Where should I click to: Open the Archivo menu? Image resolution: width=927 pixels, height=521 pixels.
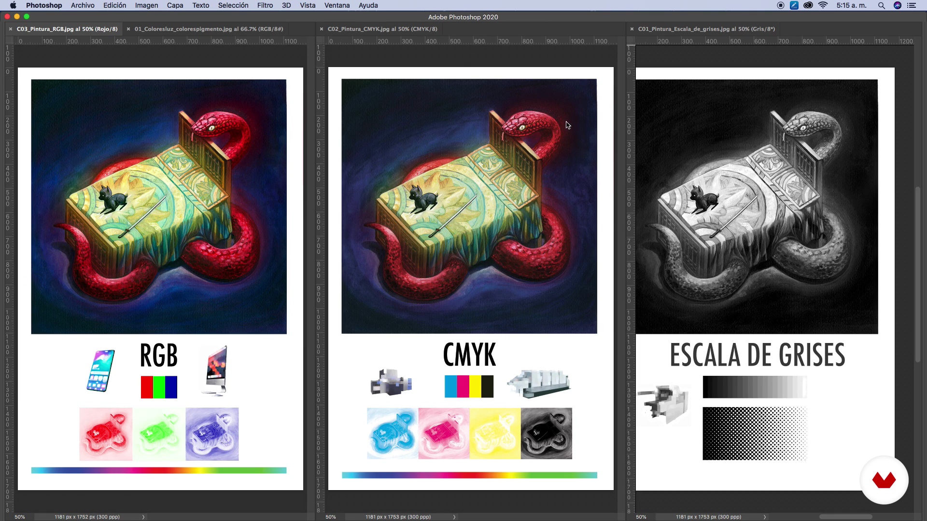click(83, 5)
